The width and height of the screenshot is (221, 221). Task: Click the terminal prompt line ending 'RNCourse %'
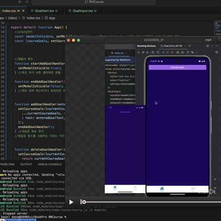34,217
